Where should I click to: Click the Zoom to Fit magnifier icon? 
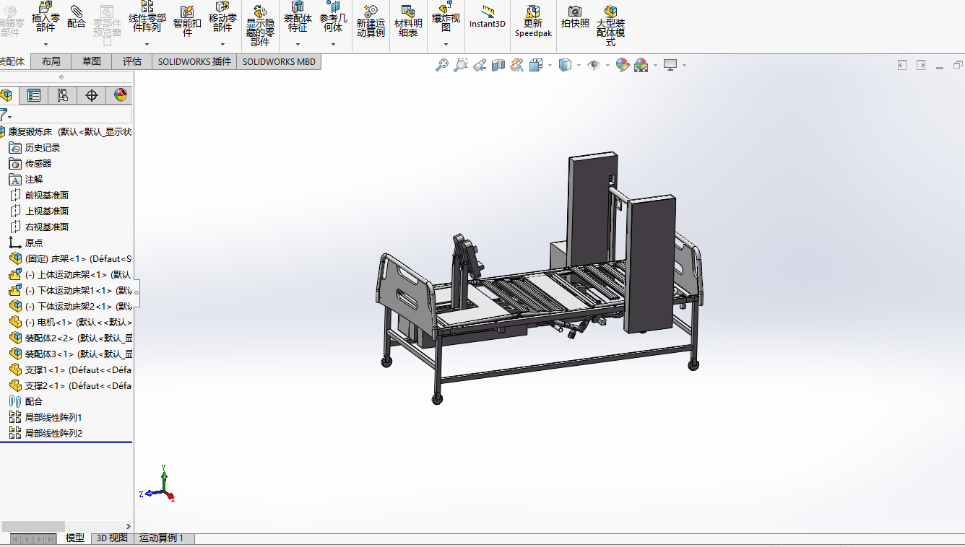442,65
